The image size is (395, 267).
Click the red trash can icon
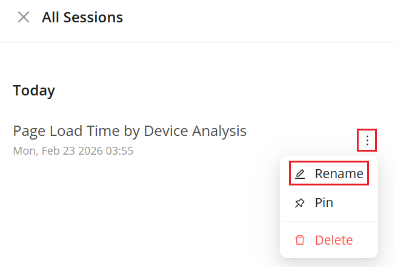tap(300, 240)
